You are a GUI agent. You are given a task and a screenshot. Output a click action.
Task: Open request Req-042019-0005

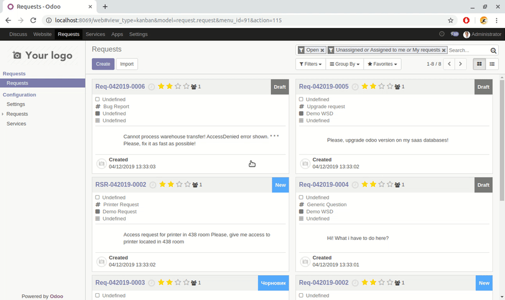tap(323, 86)
